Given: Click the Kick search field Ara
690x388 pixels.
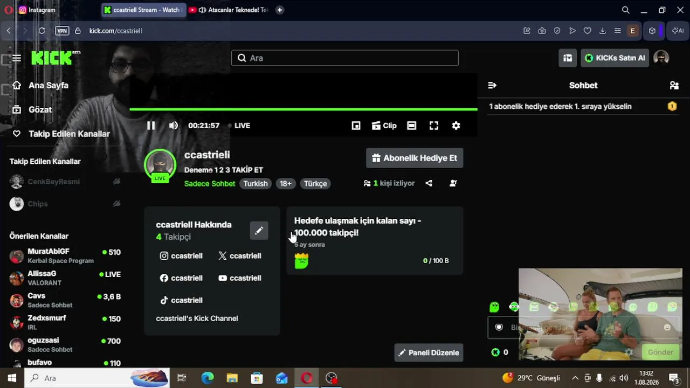Looking at the screenshot, I should click(x=345, y=58).
